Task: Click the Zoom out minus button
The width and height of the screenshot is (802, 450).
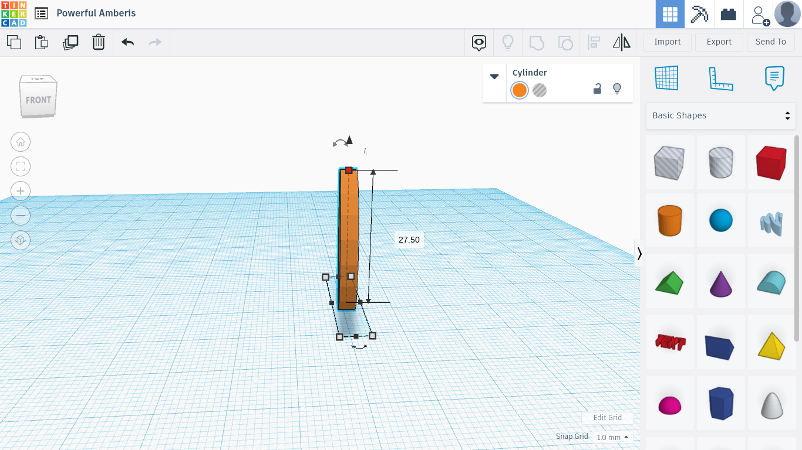Action: 21,216
